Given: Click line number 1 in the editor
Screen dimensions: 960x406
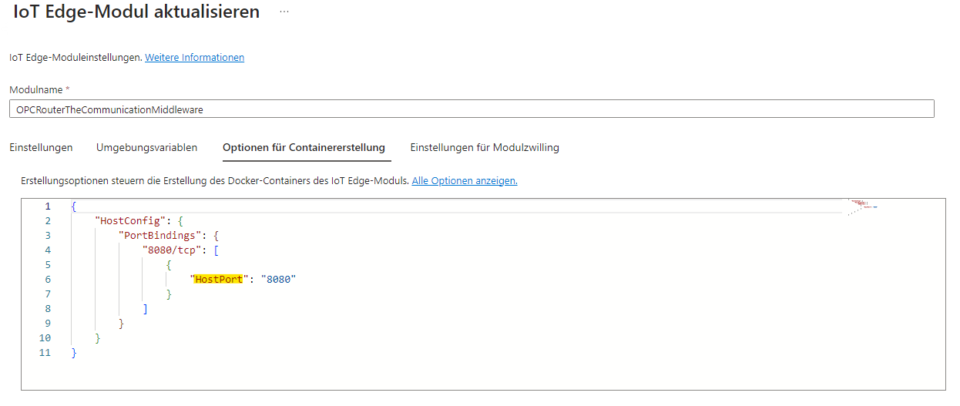Looking at the screenshot, I should pyautogui.click(x=48, y=206).
